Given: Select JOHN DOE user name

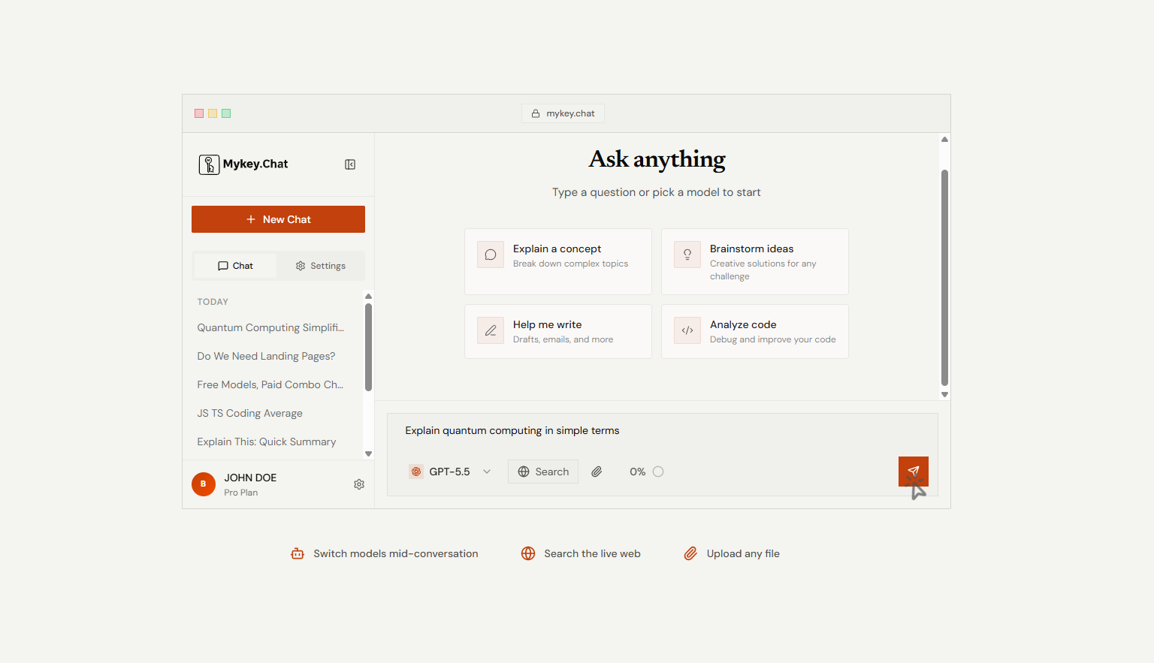Looking at the screenshot, I should pyautogui.click(x=250, y=478).
